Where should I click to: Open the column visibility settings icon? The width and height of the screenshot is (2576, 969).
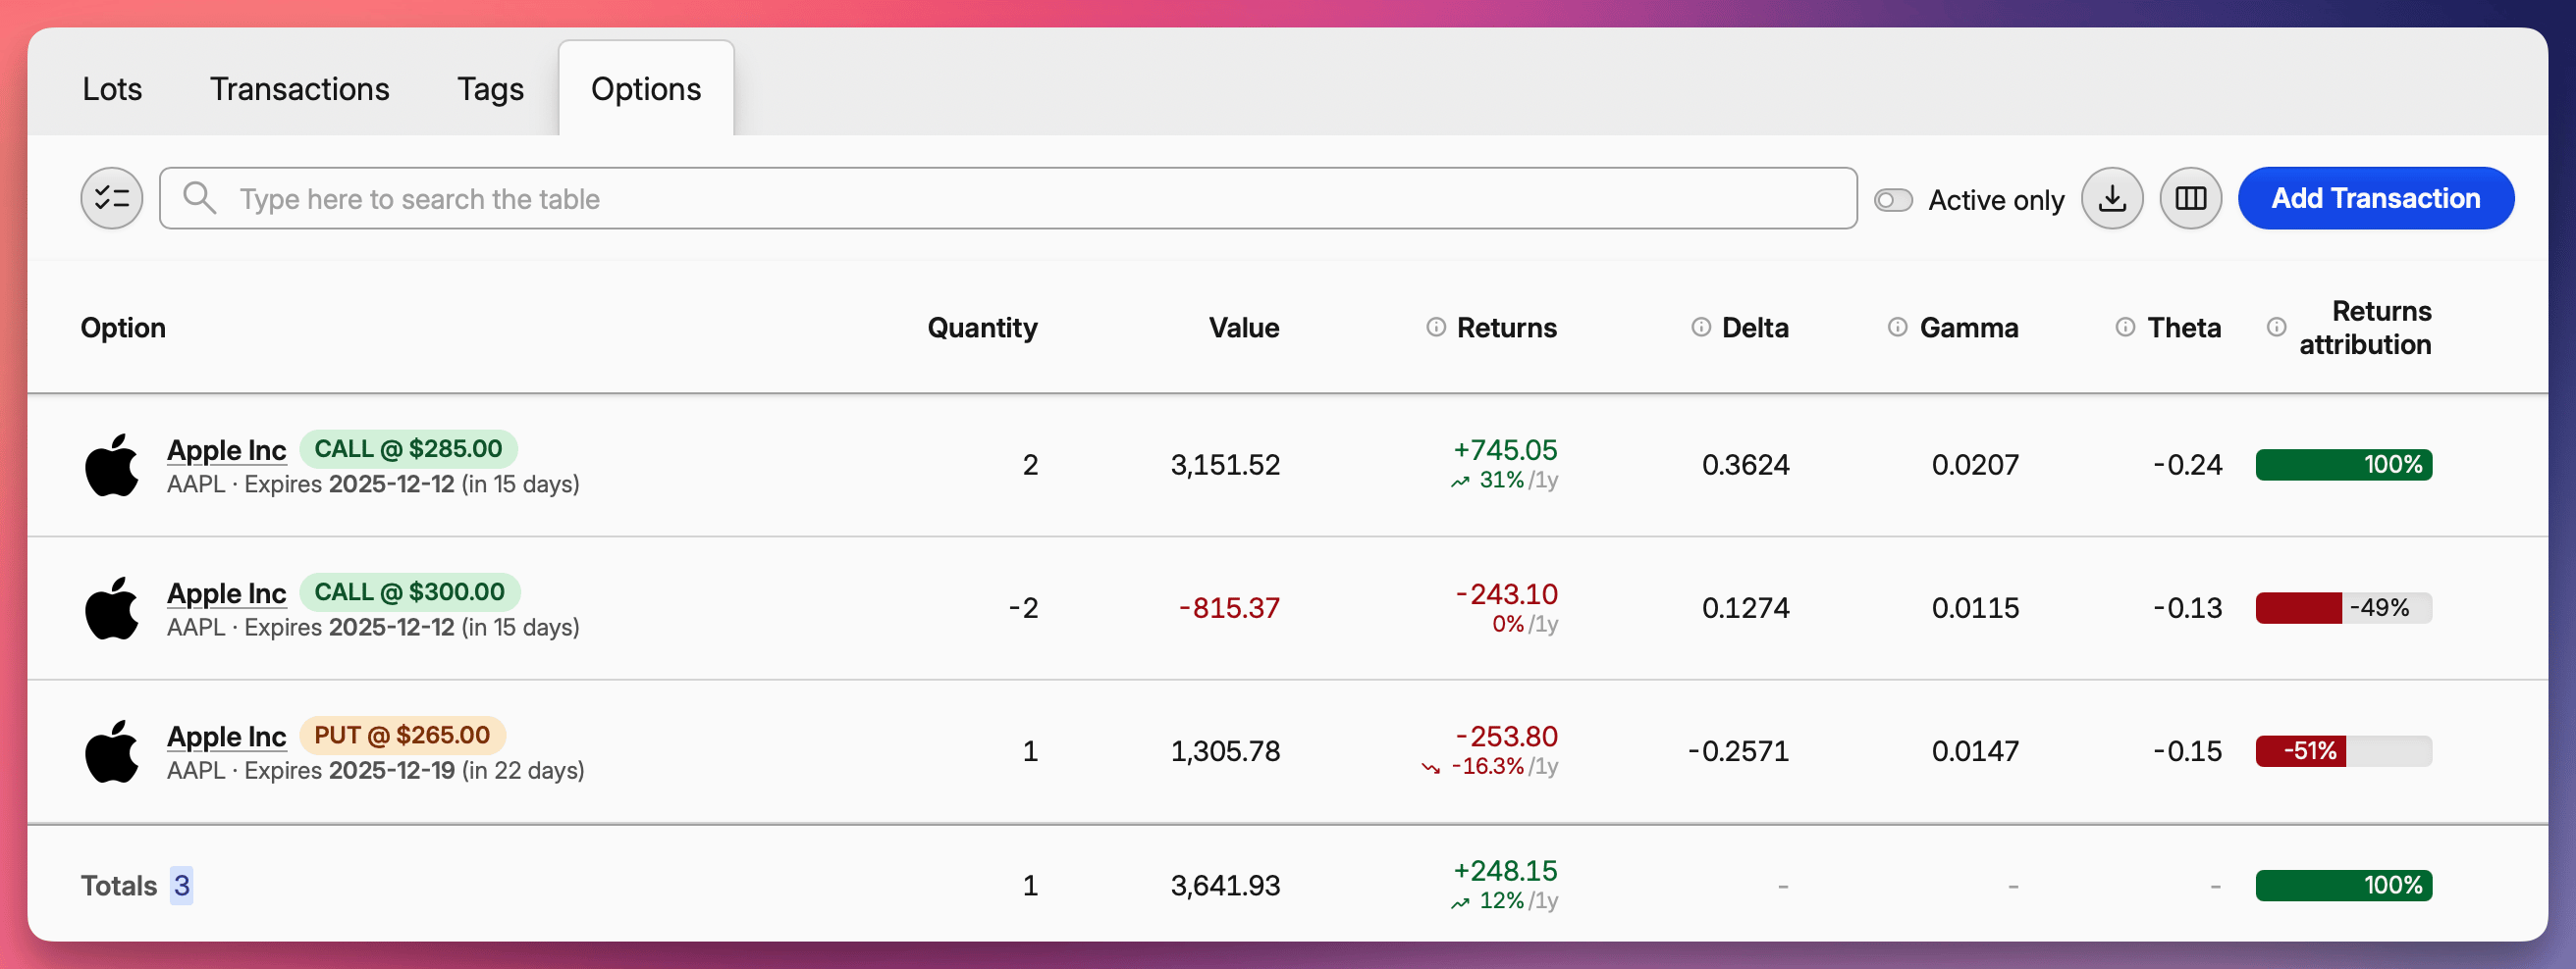pos(2190,198)
